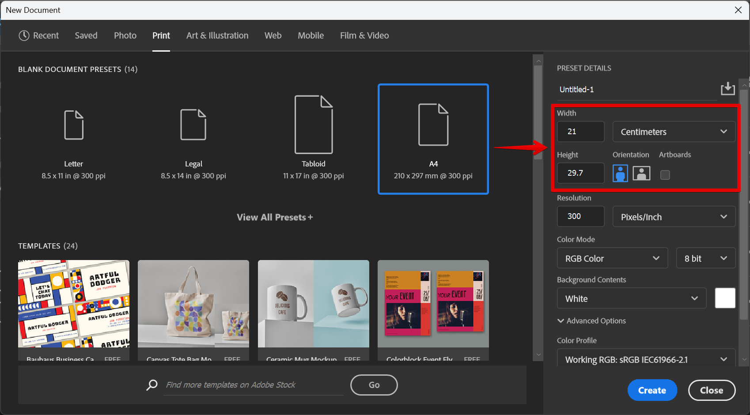The height and width of the screenshot is (415, 750).
Task: Click the white background color swatch
Action: (725, 298)
